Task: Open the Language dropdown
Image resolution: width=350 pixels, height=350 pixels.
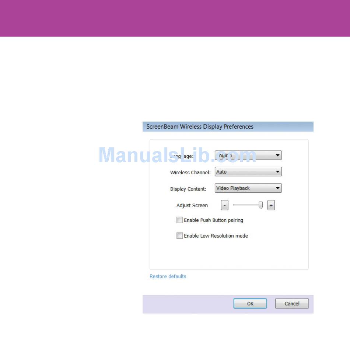Action: (x=248, y=155)
